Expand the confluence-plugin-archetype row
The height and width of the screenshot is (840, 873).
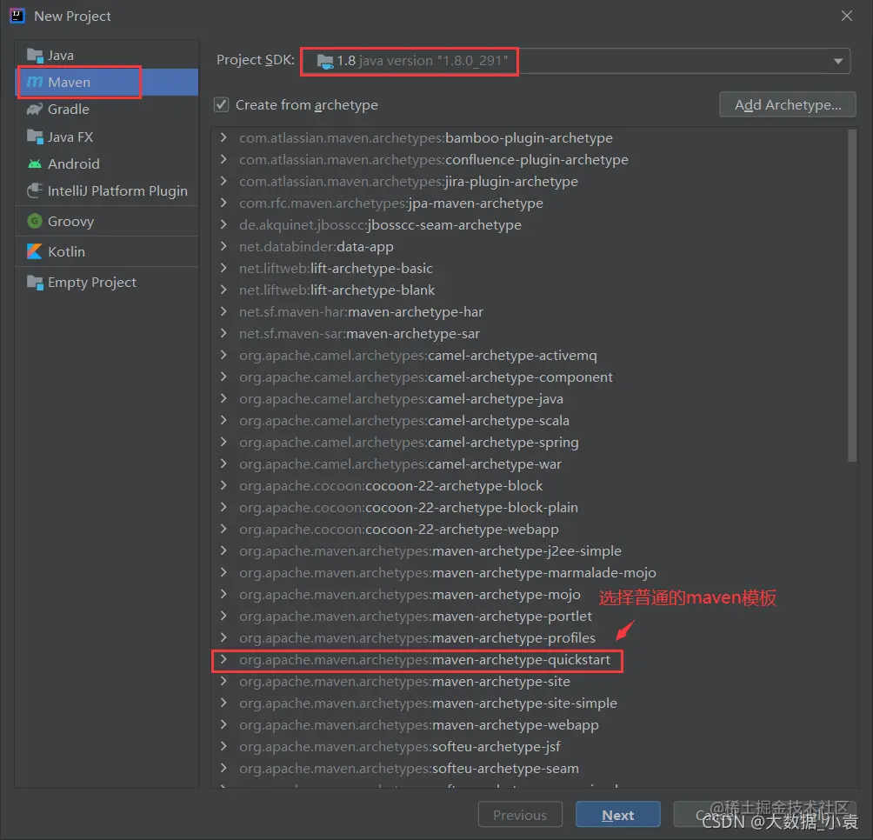point(223,159)
